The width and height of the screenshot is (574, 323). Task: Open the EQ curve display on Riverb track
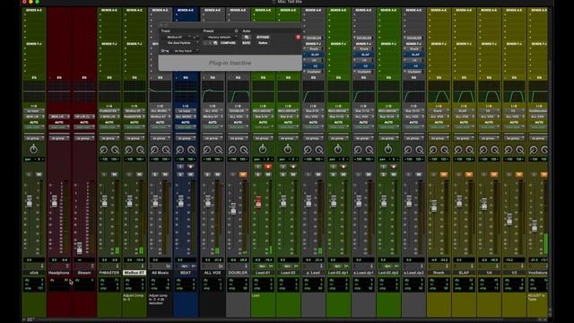pos(439,92)
